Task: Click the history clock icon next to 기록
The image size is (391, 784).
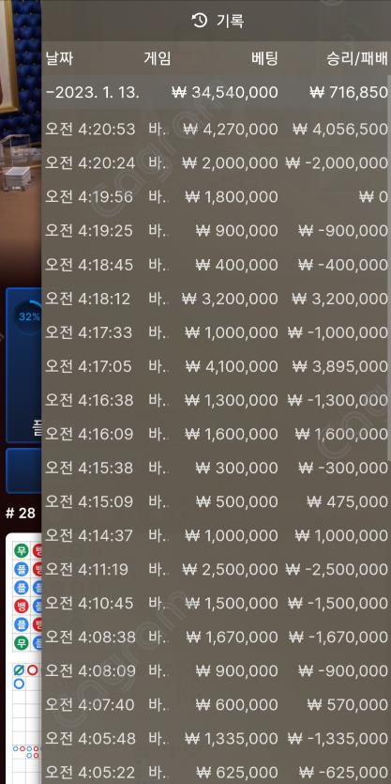Action: point(199,21)
